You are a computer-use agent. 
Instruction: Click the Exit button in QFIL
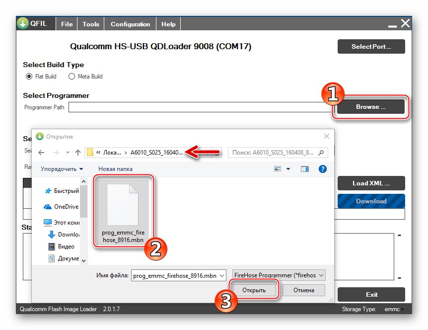pos(371,295)
